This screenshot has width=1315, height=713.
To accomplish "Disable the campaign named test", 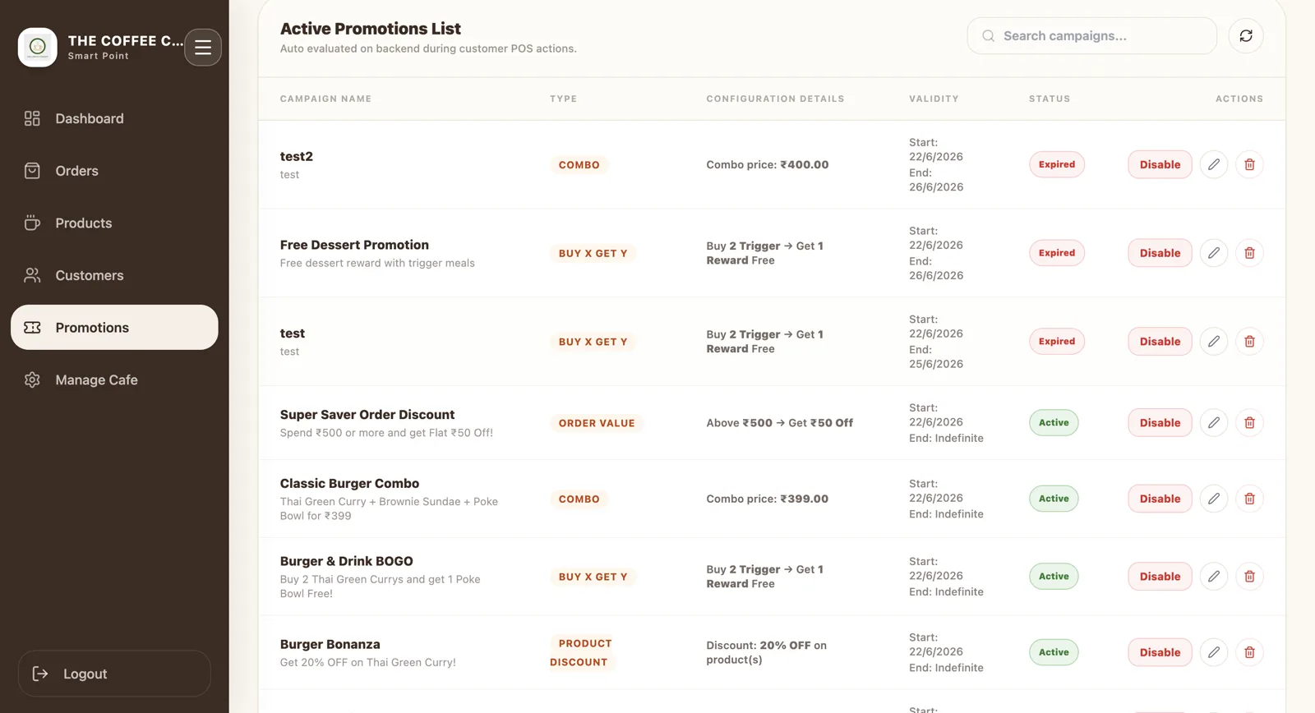I will tap(1160, 342).
